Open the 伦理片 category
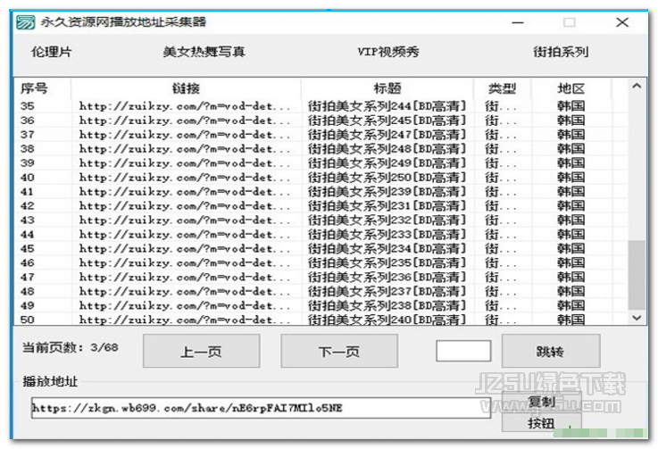The width and height of the screenshot is (658, 449). [51, 52]
